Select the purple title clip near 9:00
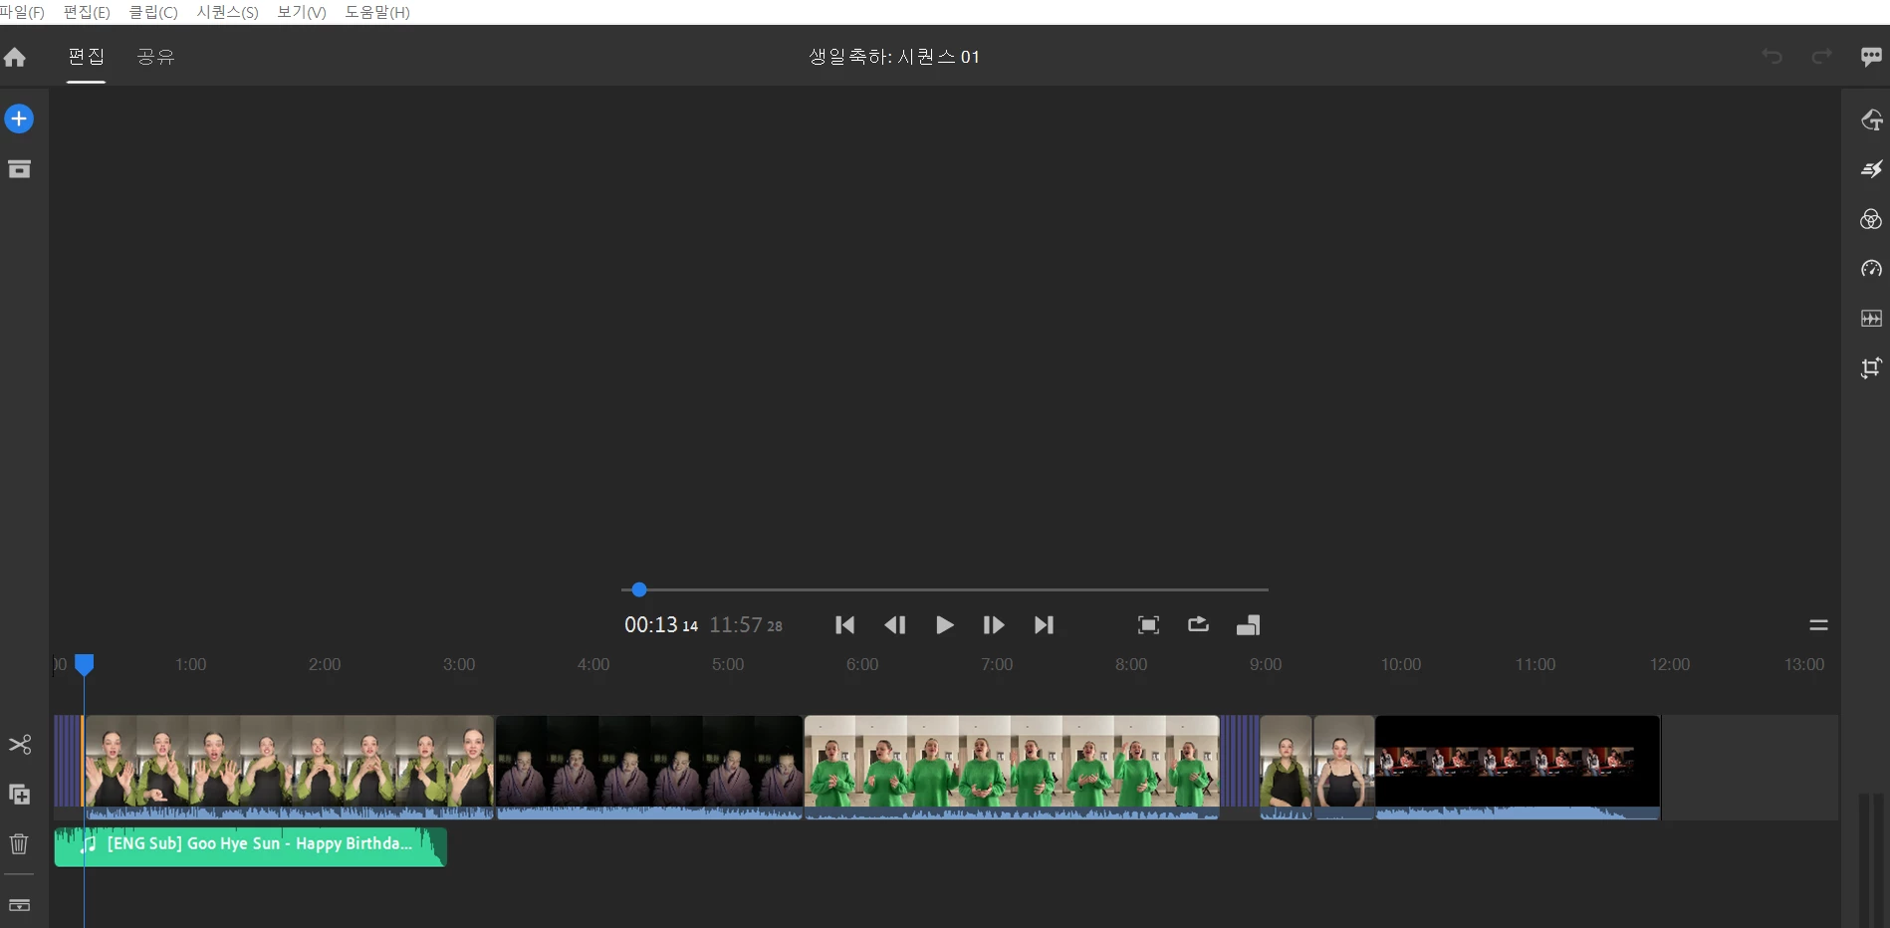 (x=1240, y=761)
